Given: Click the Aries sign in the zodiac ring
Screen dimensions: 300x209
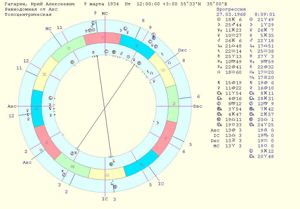Looking at the screenshot, I should click(103, 38).
